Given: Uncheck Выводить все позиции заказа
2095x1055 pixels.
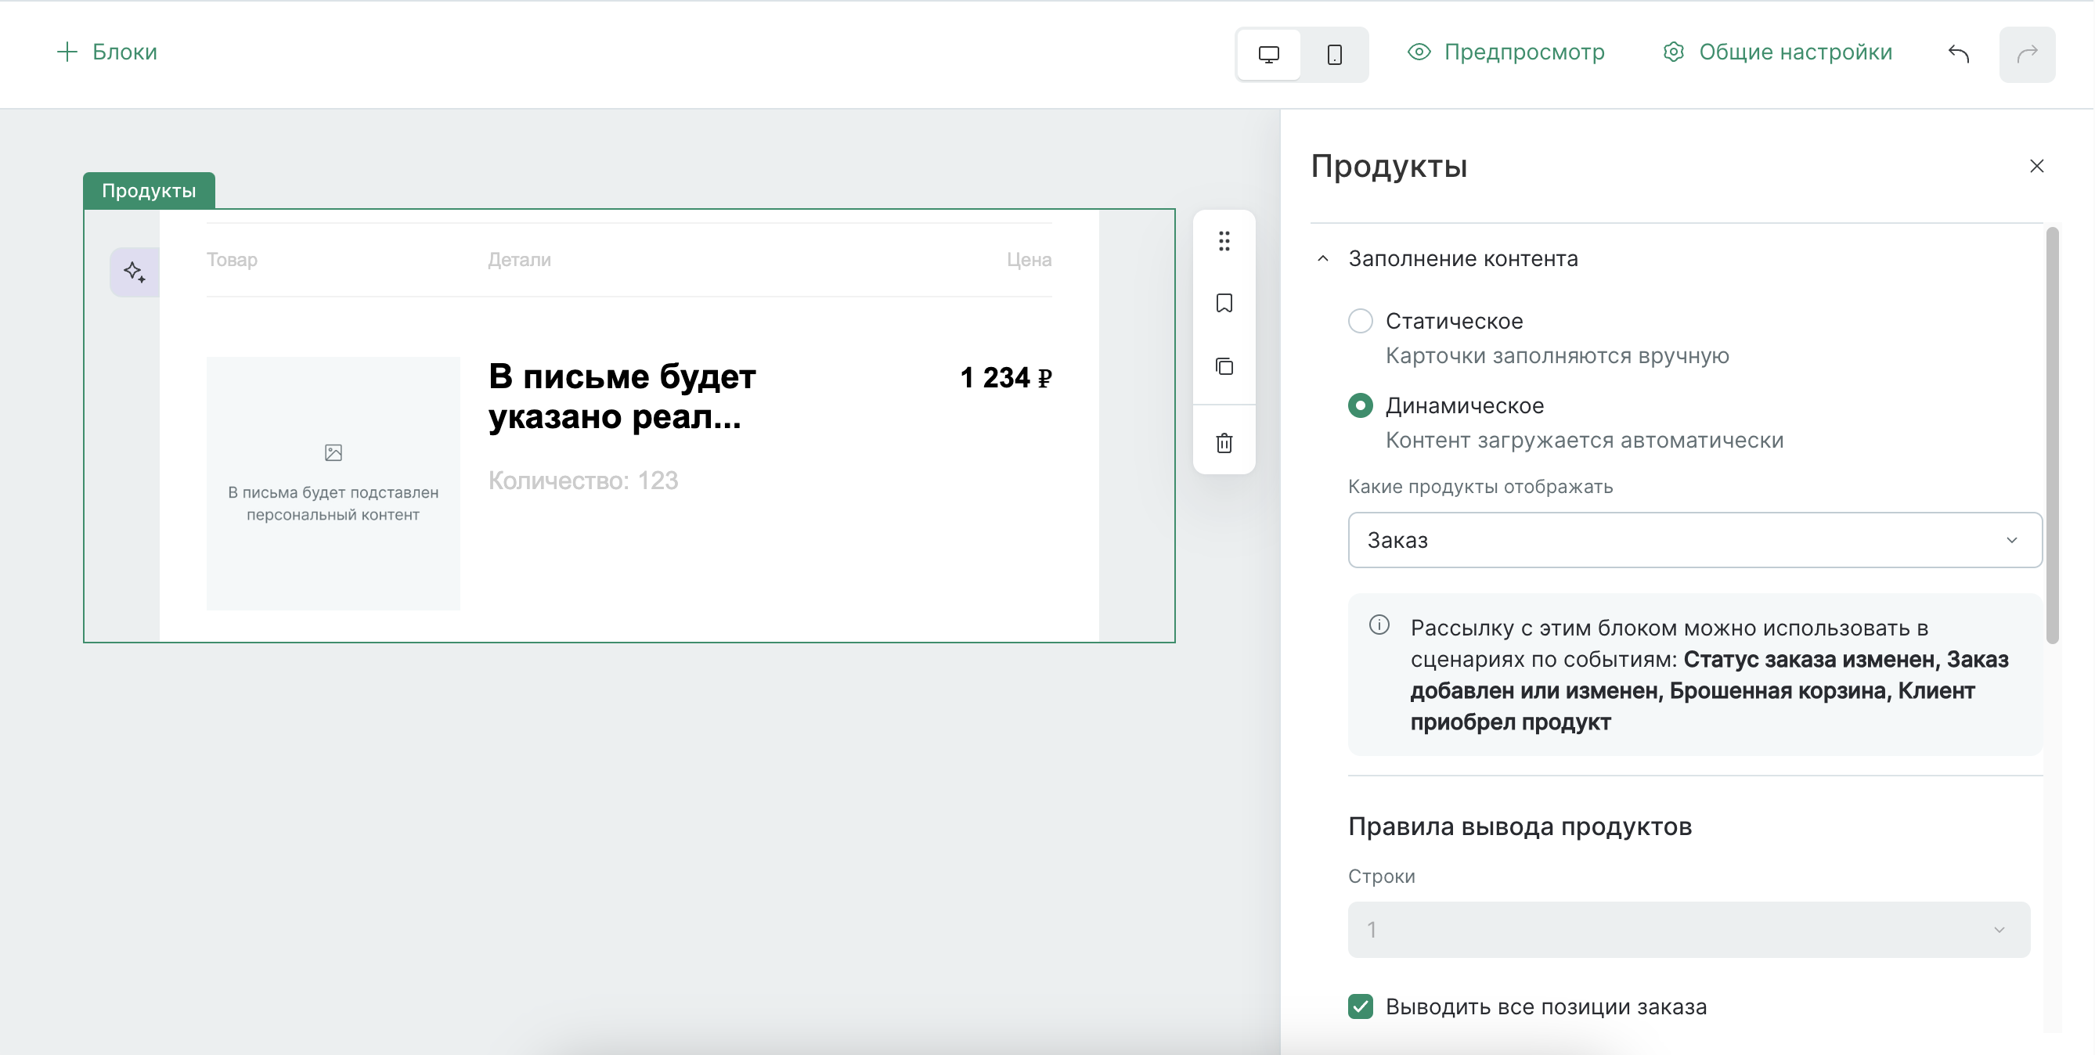Looking at the screenshot, I should 1360,1007.
